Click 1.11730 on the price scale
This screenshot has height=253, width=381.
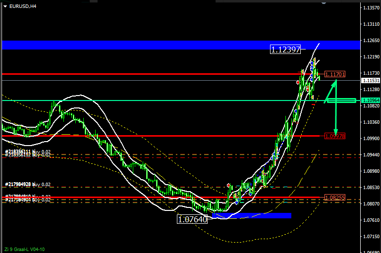371,73
